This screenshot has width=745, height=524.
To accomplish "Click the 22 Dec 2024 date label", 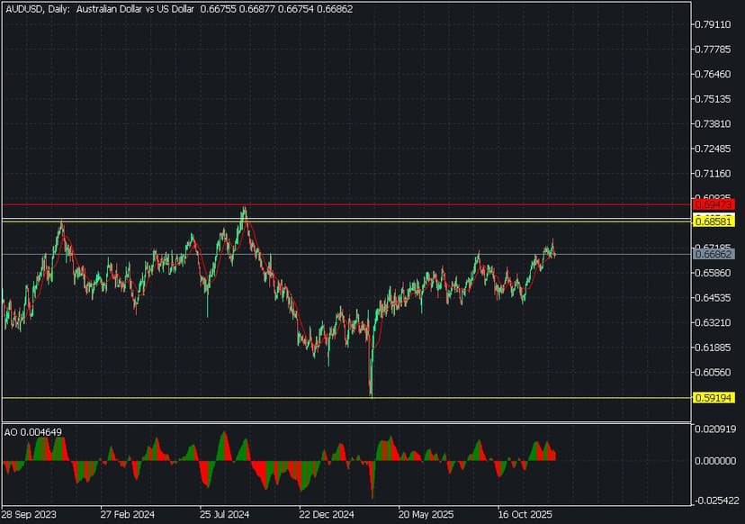I will (324, 515).
